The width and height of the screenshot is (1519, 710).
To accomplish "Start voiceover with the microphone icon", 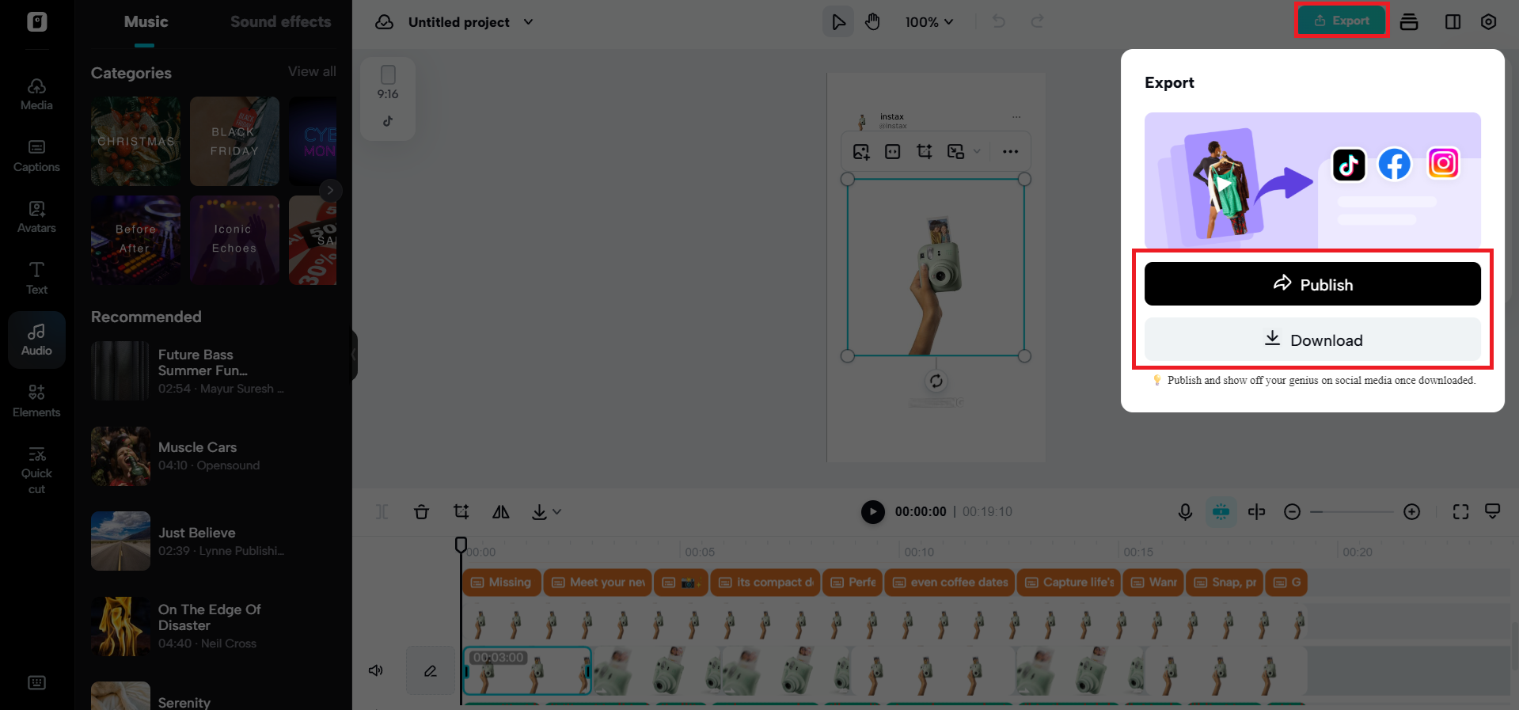I will (1185, 512).
